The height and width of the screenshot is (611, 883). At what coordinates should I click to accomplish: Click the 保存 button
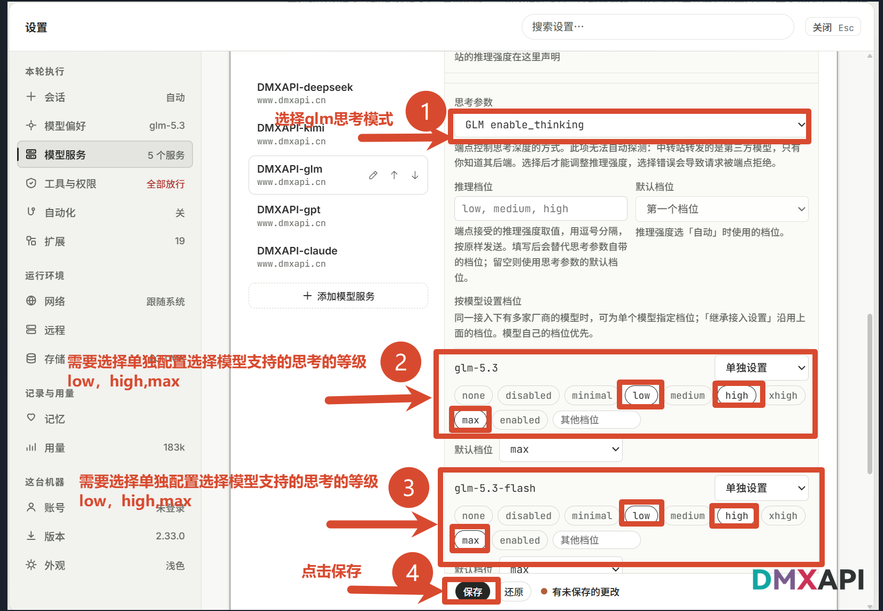pyautogui.click(x=473, y=592)
